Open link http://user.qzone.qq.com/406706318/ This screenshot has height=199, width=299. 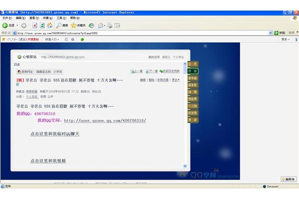105,120
